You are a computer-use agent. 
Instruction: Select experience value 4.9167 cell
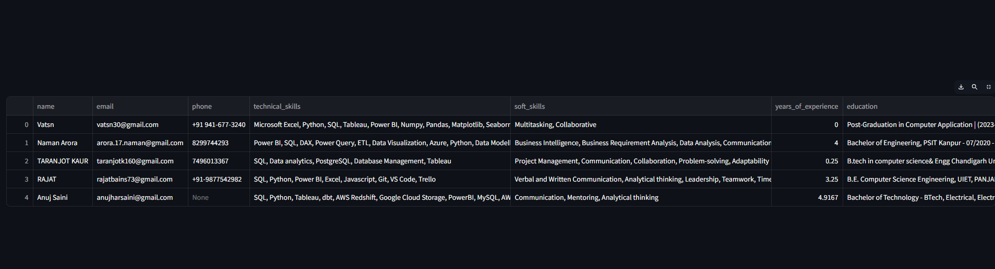pos(807,197)
